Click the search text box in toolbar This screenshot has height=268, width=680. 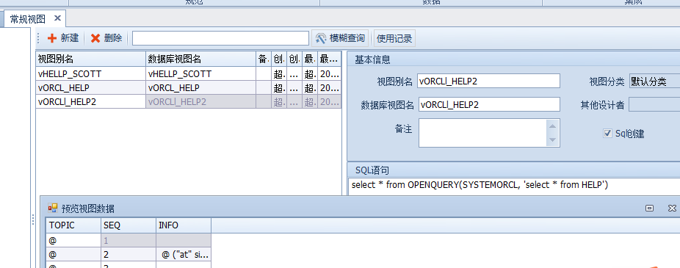pyautogui.click(x=221, y=39)
